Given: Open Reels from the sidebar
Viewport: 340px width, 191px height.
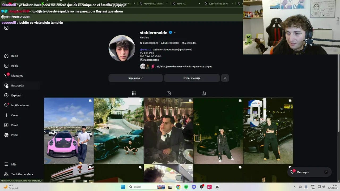Looking at the screenshot, I should tap(21, 66).
